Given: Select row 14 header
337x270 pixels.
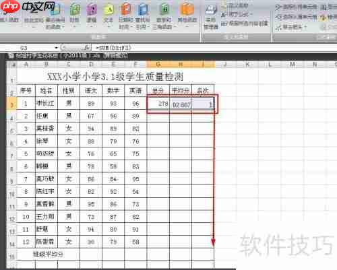Looking at the screenshot, I should click(x=11, y=242).
